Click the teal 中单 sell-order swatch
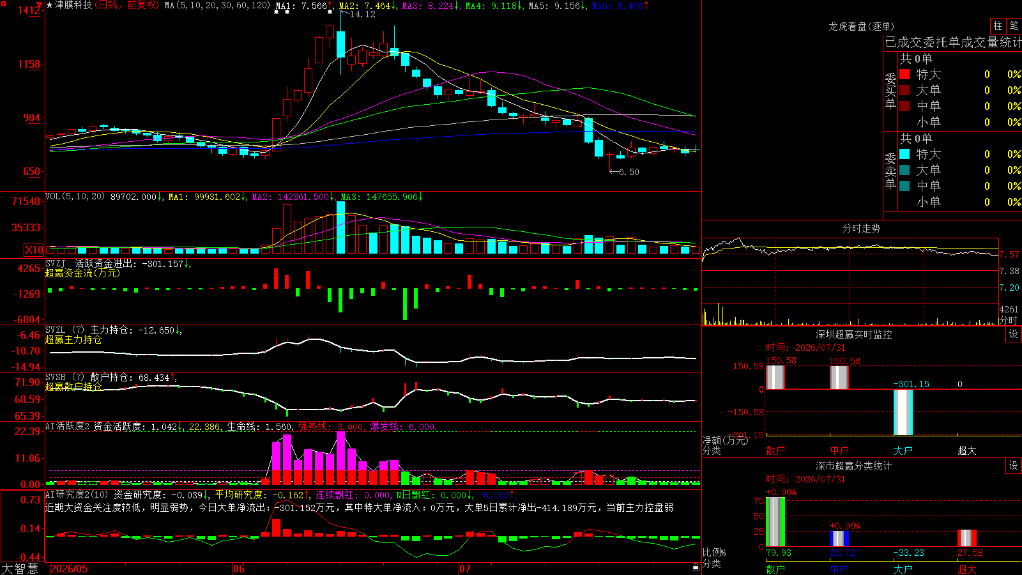Image resolution: width=1022 pixels, height=575 pixels. [x=904, y=186]
